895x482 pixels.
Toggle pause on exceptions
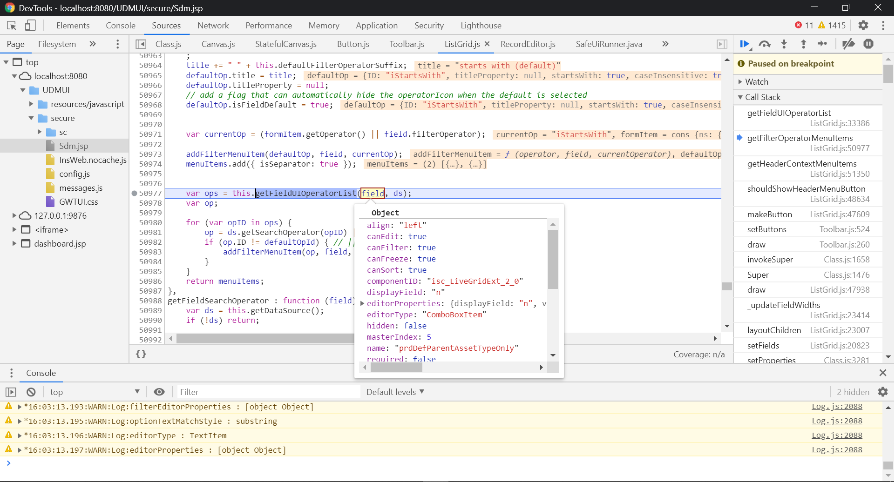click(x=868, y=44)
